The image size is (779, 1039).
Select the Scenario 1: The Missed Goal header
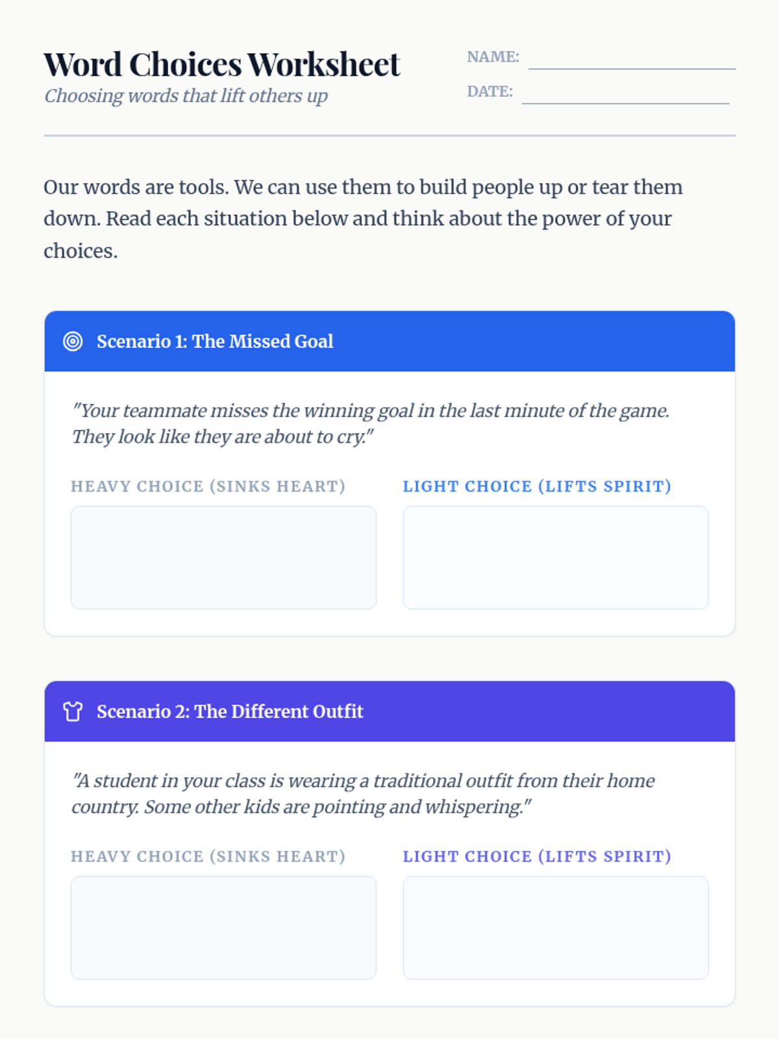[x=215, y=341]
